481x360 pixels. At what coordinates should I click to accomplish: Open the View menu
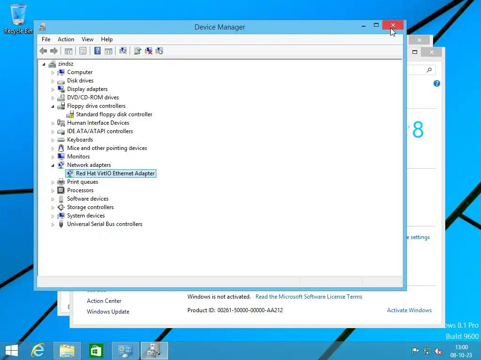tap(87, 39)
